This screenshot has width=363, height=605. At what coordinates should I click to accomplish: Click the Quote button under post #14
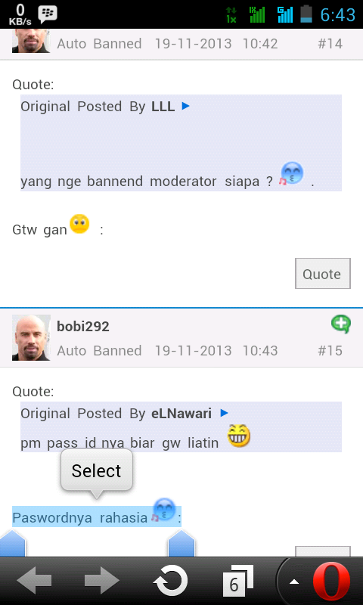[x=322, y=274]
